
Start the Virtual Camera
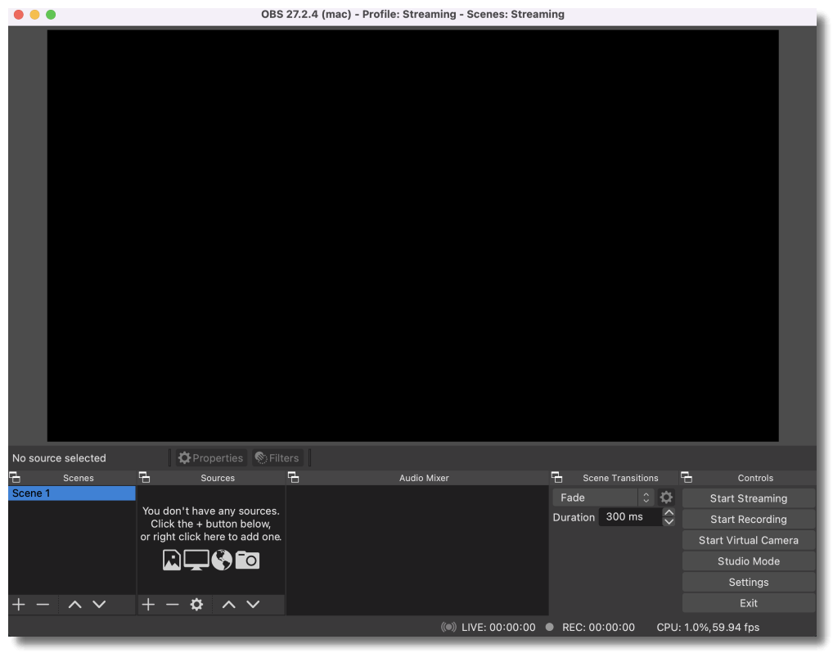pos(749,540)
